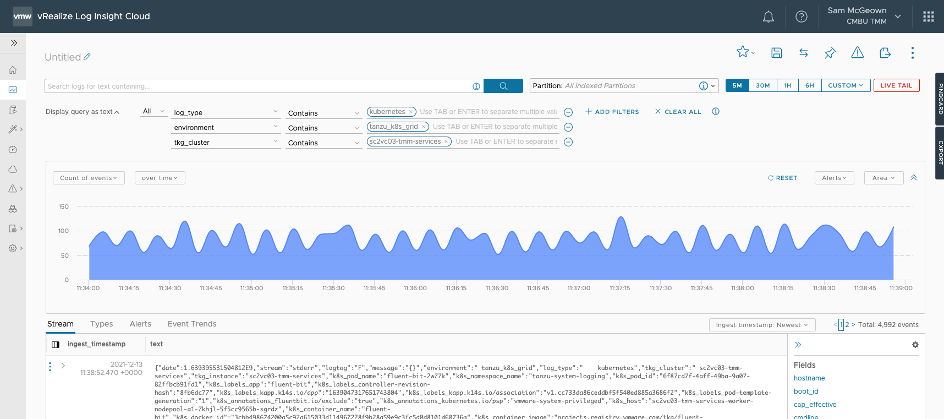The image size is (944, 419).
Task: Open the Partition selector dropdown
Action: (x=624, y=85)
